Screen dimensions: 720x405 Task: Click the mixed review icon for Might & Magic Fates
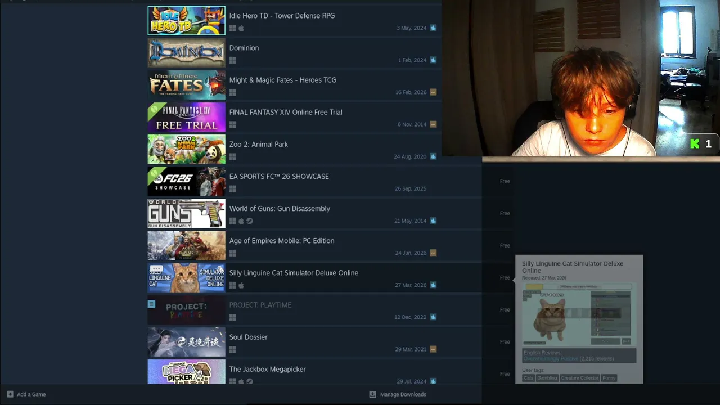coord(433,92)
